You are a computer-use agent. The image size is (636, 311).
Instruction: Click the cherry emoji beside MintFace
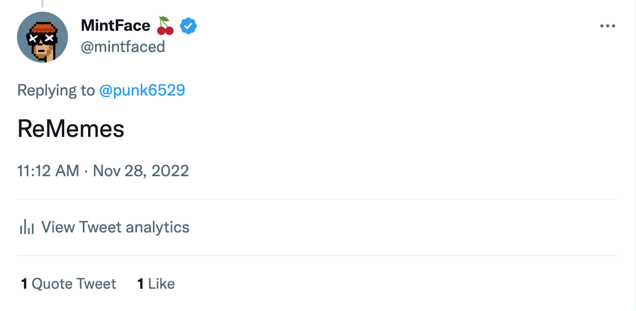coord(166,25)
